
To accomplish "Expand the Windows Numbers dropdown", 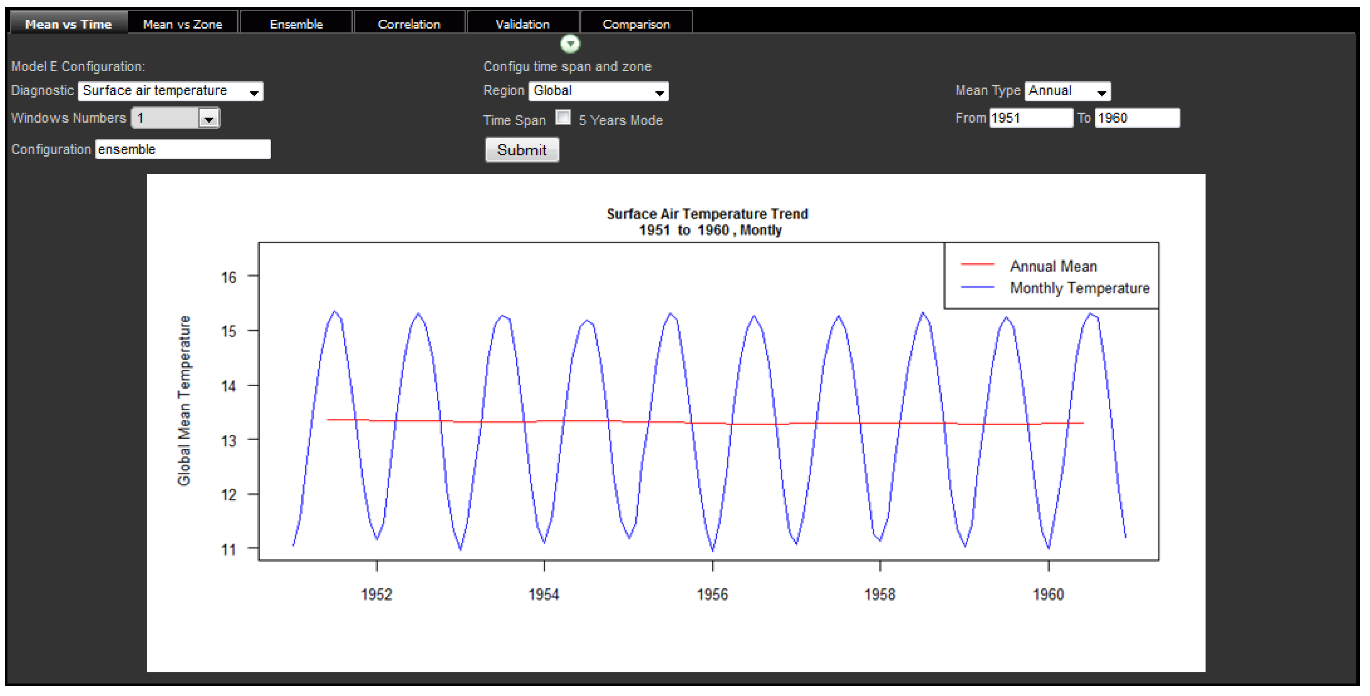I will [x=209, y=118].
